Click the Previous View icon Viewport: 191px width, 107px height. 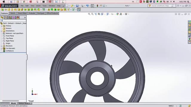95,14
